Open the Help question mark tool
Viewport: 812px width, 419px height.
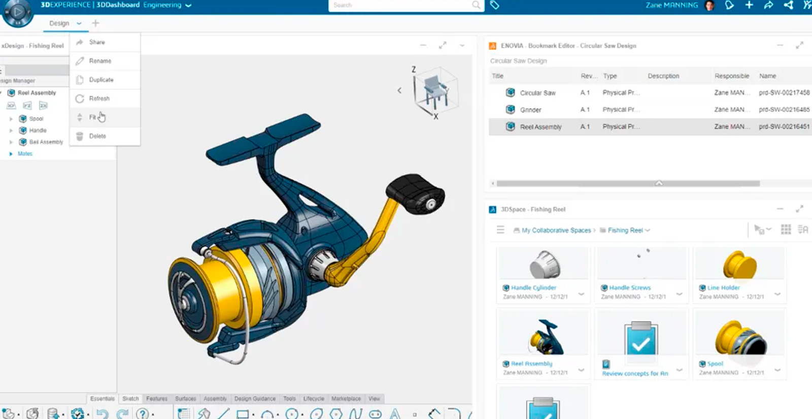tap(143, 413)
